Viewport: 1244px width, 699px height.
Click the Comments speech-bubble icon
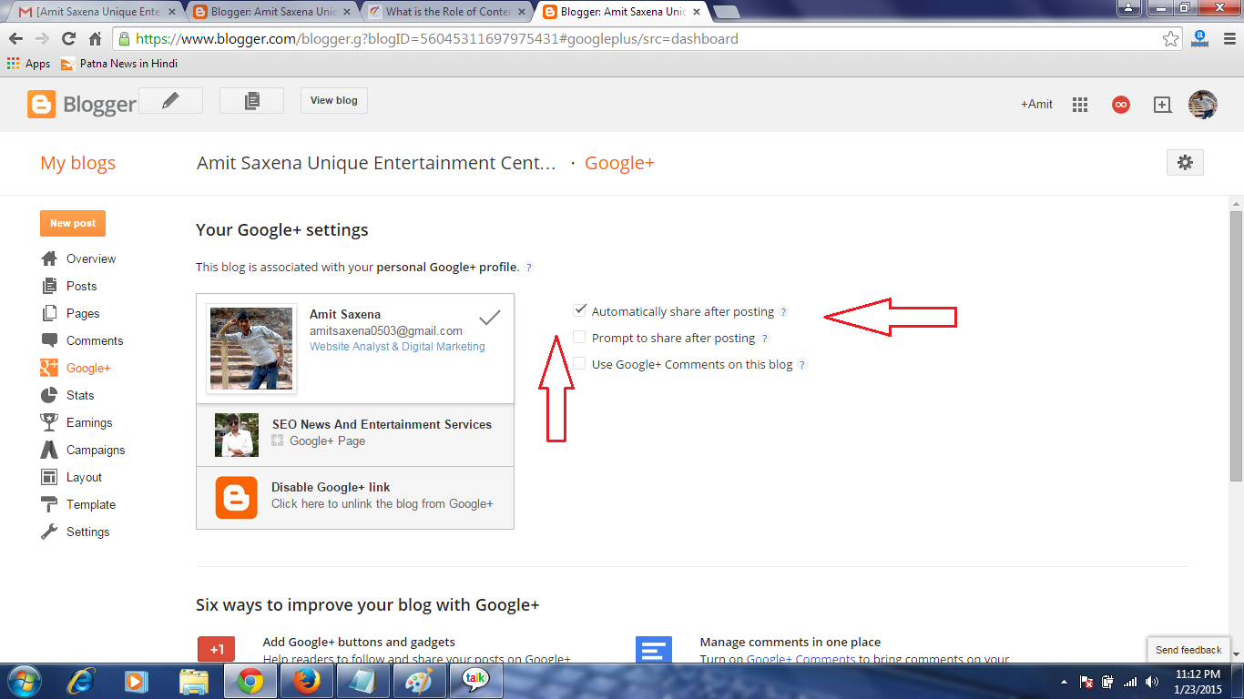(x=49, y=340)
